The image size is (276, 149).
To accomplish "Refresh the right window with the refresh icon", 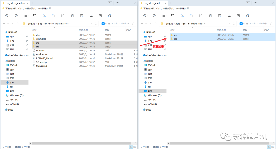I will click(247, 16).
